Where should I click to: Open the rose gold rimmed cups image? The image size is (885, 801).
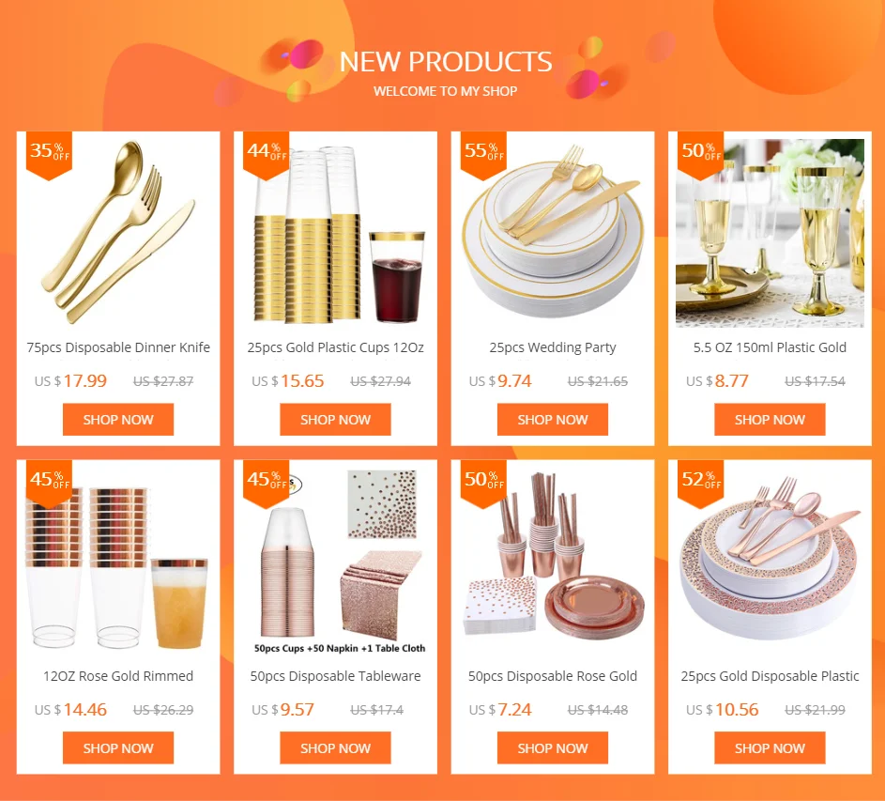118,562
